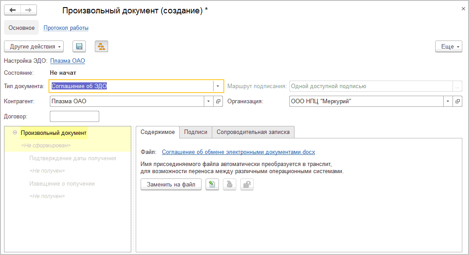Open the Организация record with its open icon
This screenshot has height=255, width=469.
[x=457, y=101]
